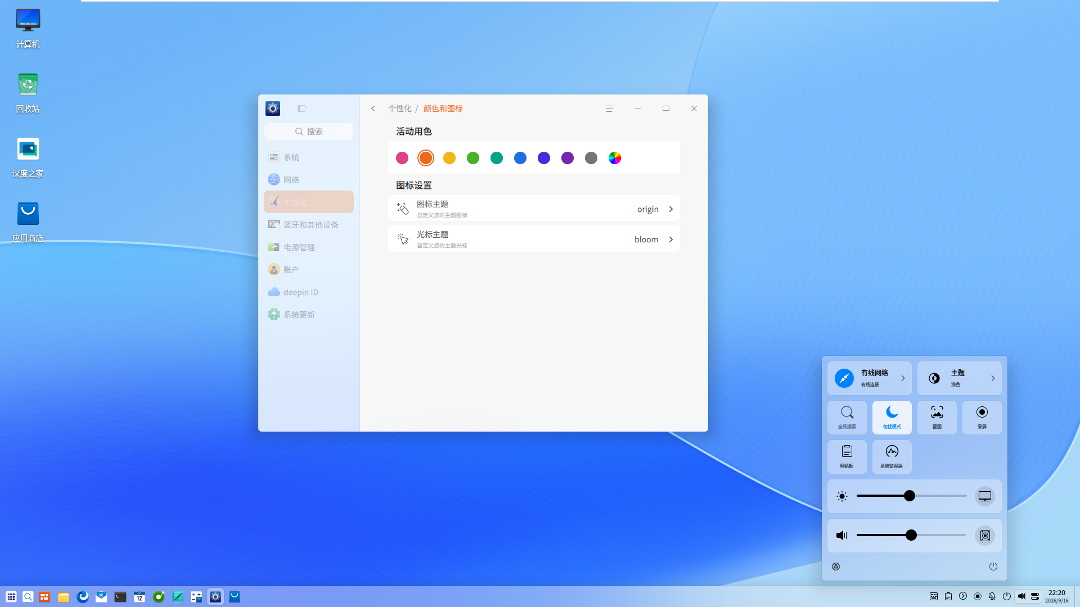Screen dimensions: 1080x607
Task: Expand the wired network (有线网络) chevron
Action: 903,378
